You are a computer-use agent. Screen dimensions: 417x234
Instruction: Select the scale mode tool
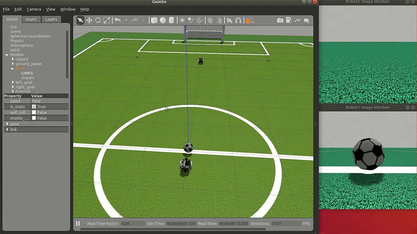point(107,20)
